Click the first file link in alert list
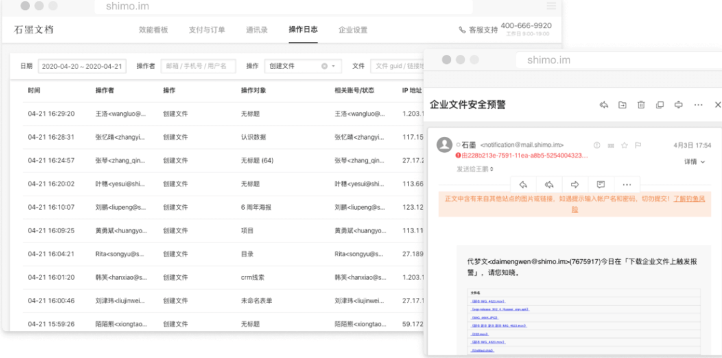This screenshot has width=722, height=358. (x=487, y=301)
